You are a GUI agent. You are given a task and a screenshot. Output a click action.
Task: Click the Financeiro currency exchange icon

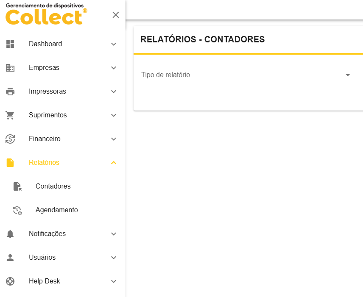(10, 139)
